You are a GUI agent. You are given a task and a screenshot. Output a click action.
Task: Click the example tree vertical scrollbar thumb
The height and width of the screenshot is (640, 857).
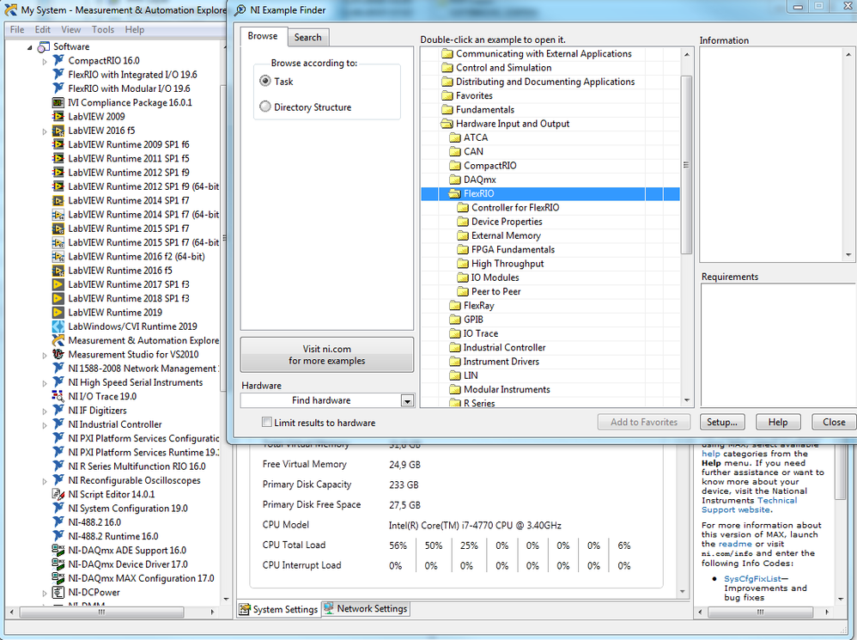686,165
